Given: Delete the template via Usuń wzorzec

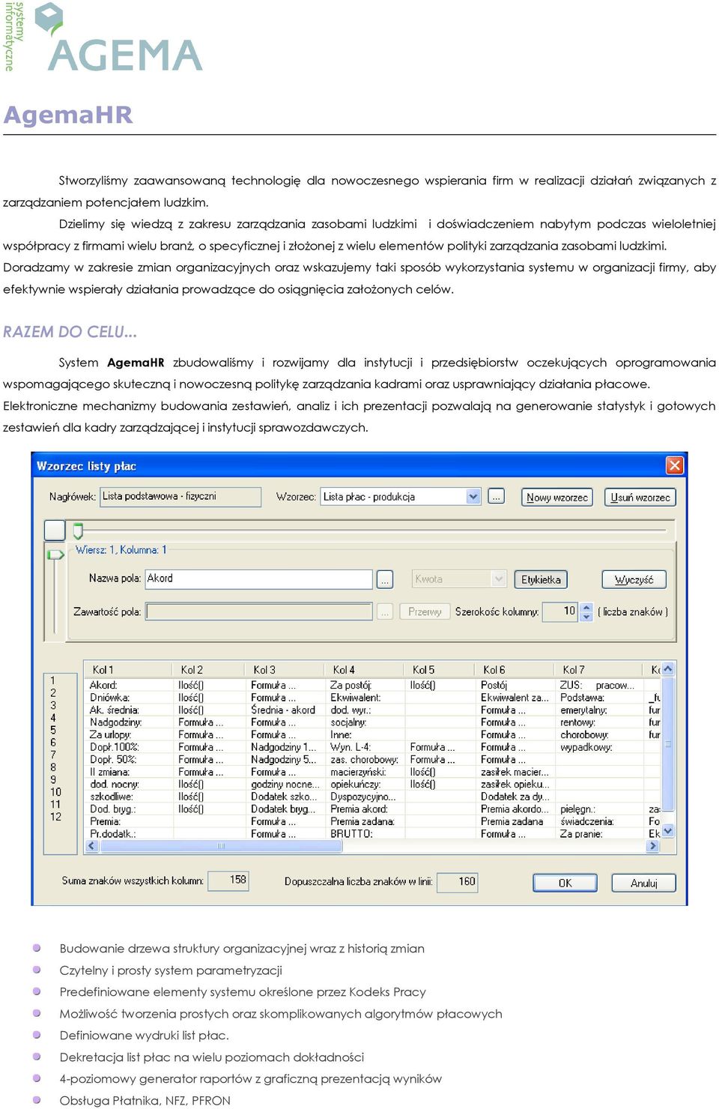Looking at the screenshot, I should tap(640, 497).
